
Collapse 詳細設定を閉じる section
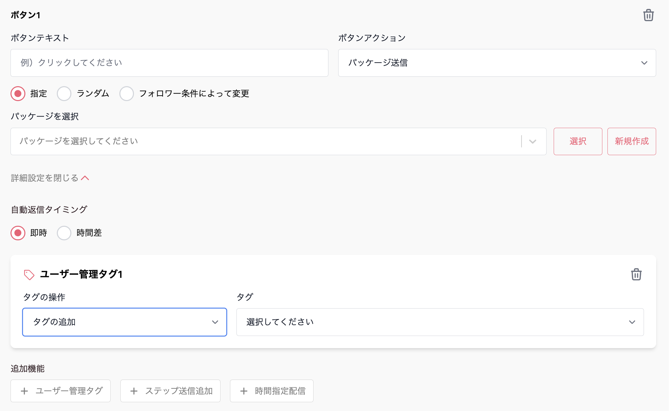coord(50,178)
